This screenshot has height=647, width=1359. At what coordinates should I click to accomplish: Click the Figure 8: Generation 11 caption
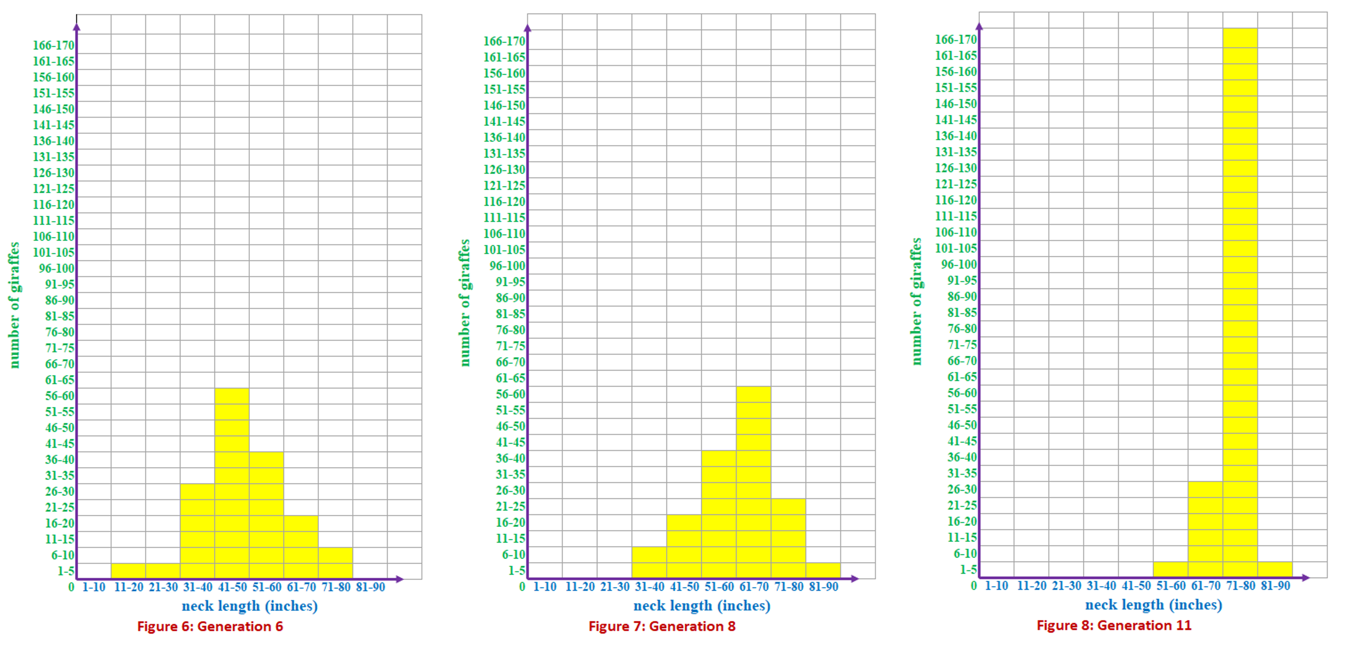click(x=1114, y=625)
